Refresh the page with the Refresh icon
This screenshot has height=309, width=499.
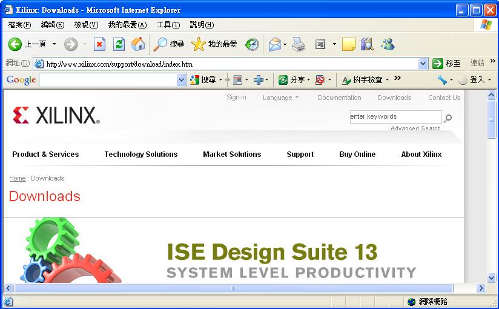(x=119, y=44)
